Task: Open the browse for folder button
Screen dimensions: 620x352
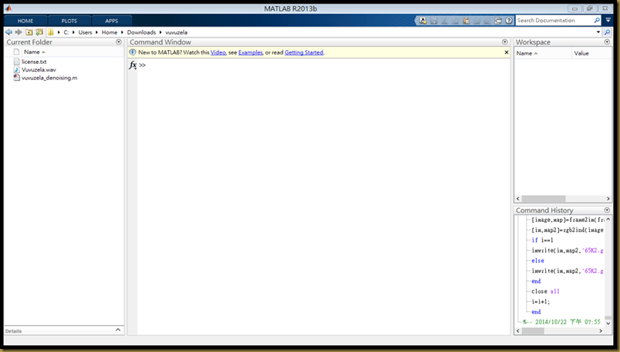Action: coord(39,32)
